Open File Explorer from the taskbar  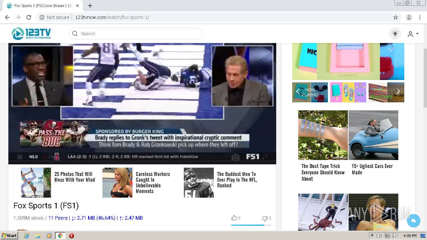tap(38, 236)
